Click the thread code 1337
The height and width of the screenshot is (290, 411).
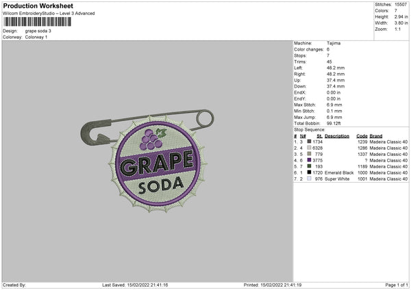[x=362, y=154]
